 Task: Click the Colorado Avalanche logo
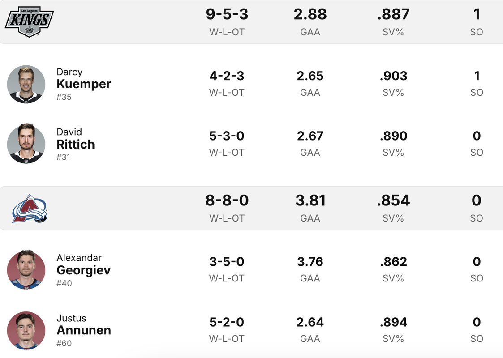30,209
